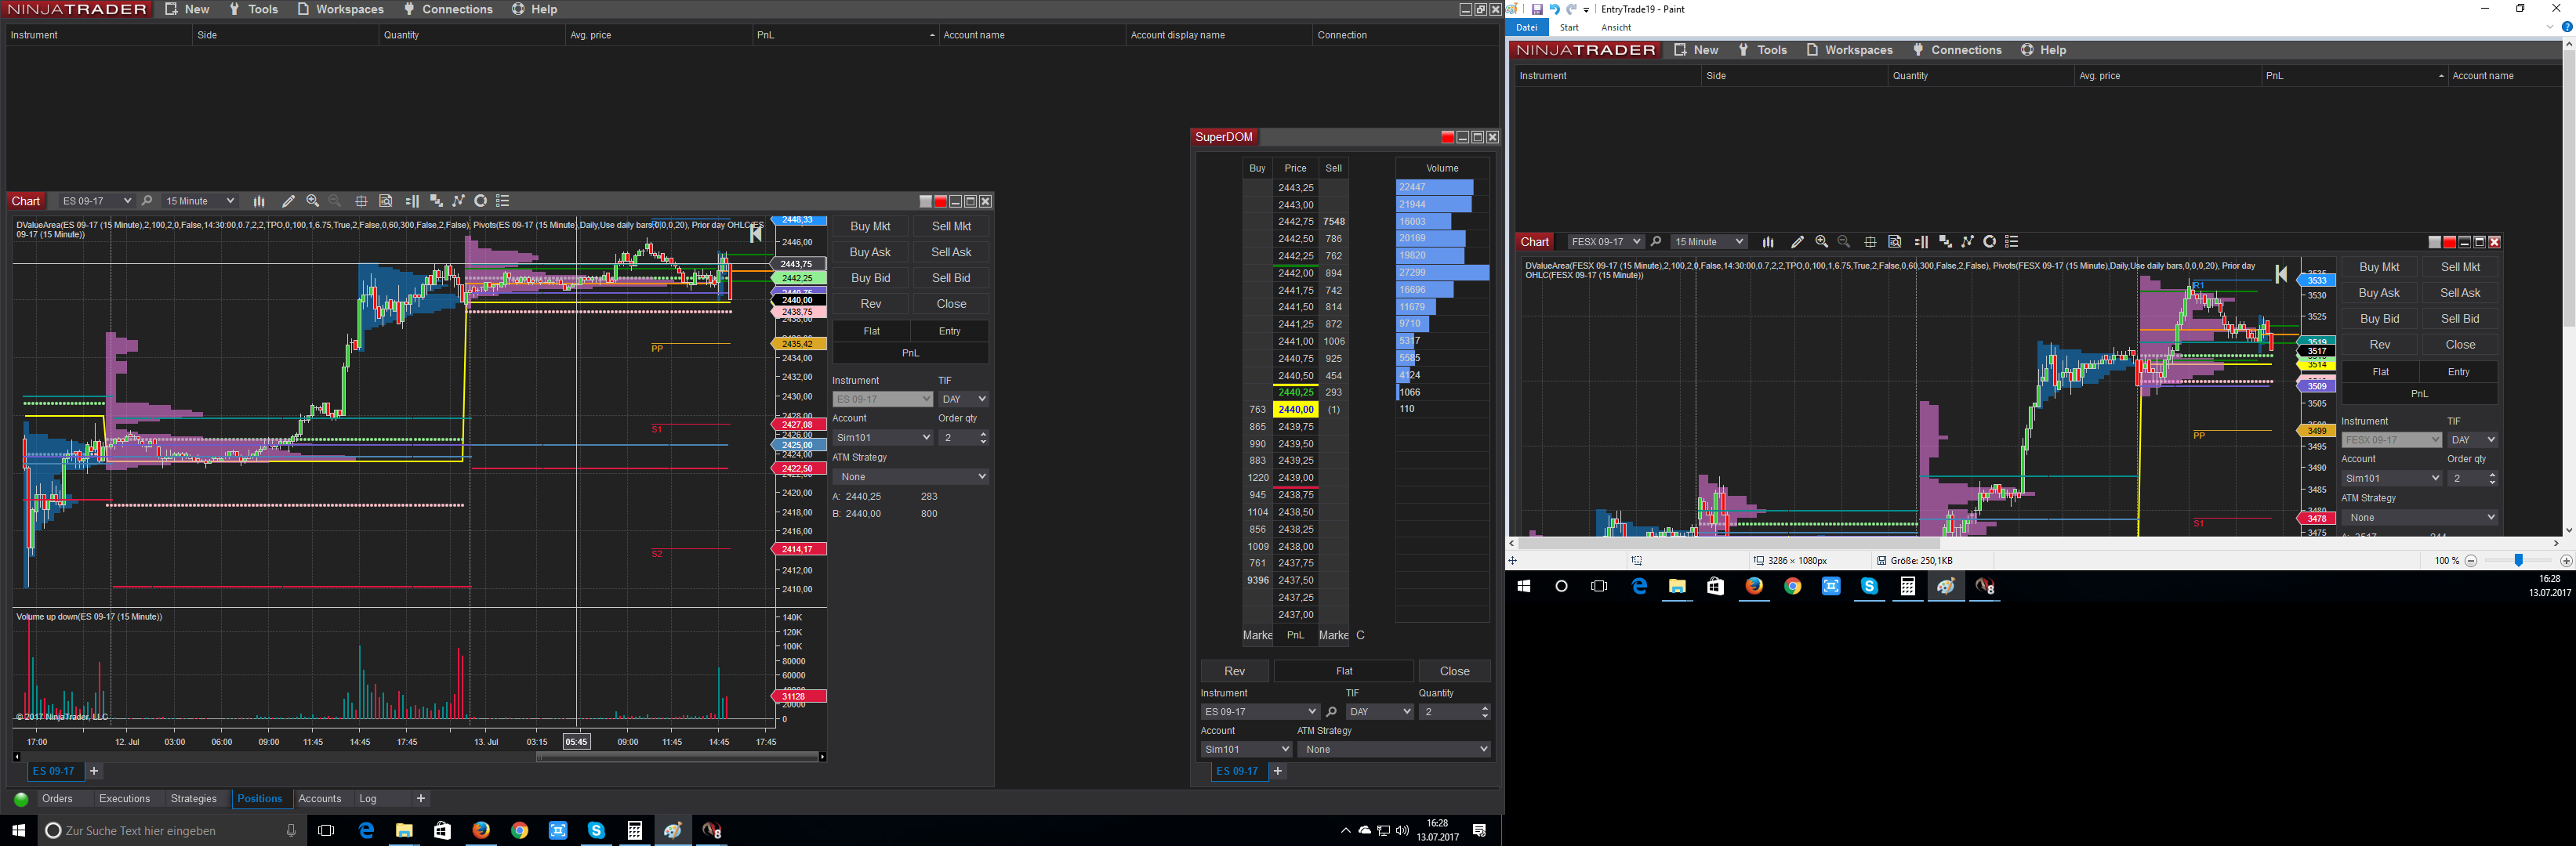Open the Datei tab in Paint
The image size is (2576, 846).
click(x=1527, y=28)
